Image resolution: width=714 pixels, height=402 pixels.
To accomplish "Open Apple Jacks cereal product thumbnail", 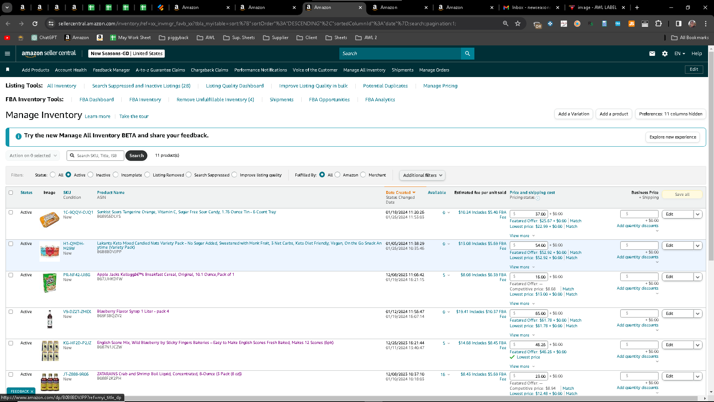I will point(49,283).
